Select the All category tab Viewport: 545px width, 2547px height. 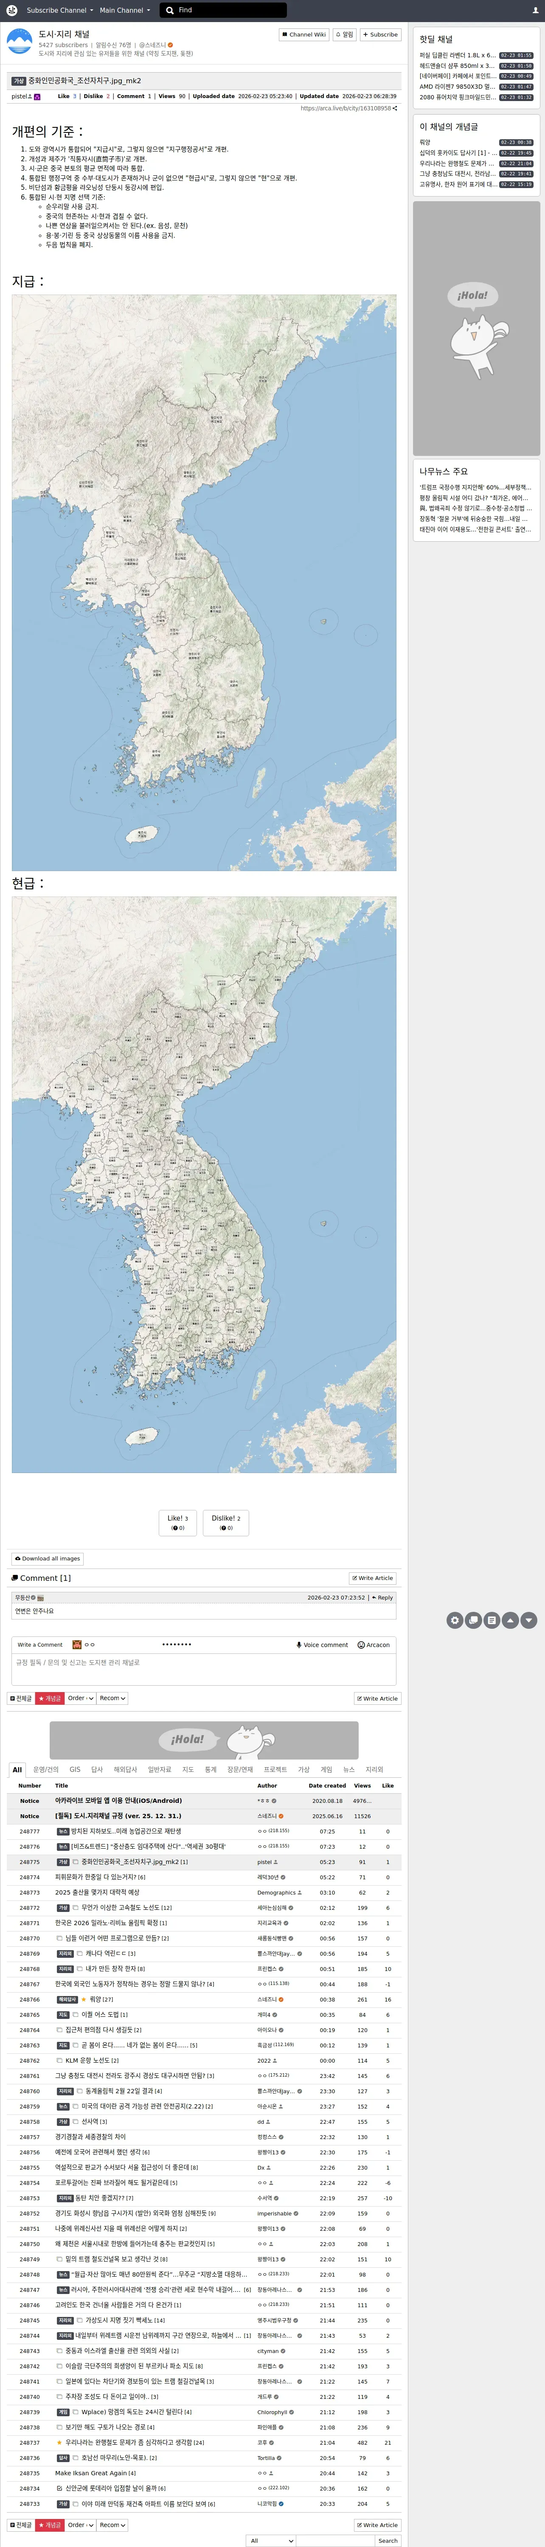(17, 1770)
